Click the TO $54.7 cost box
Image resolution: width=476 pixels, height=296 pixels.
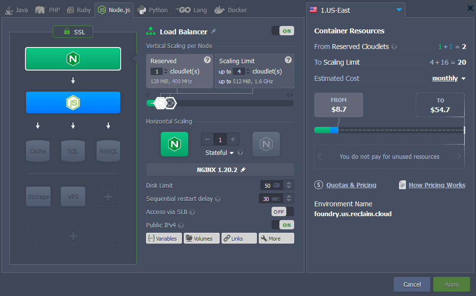pos(440,105)
